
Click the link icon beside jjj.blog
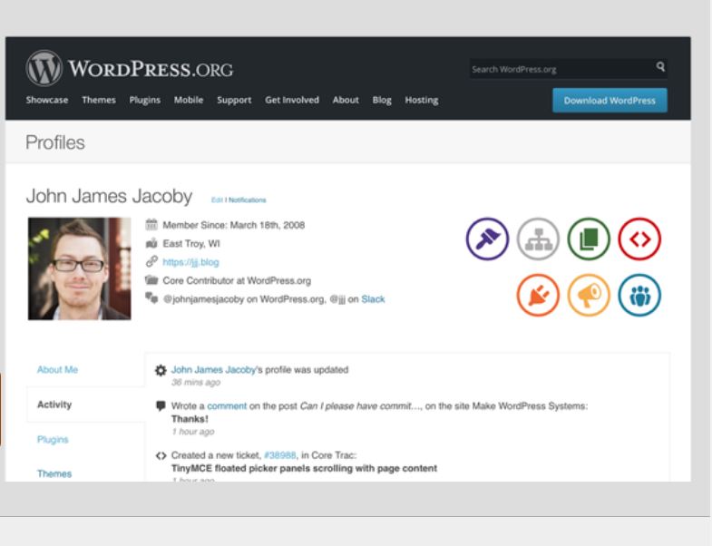[x=151, y=261]
